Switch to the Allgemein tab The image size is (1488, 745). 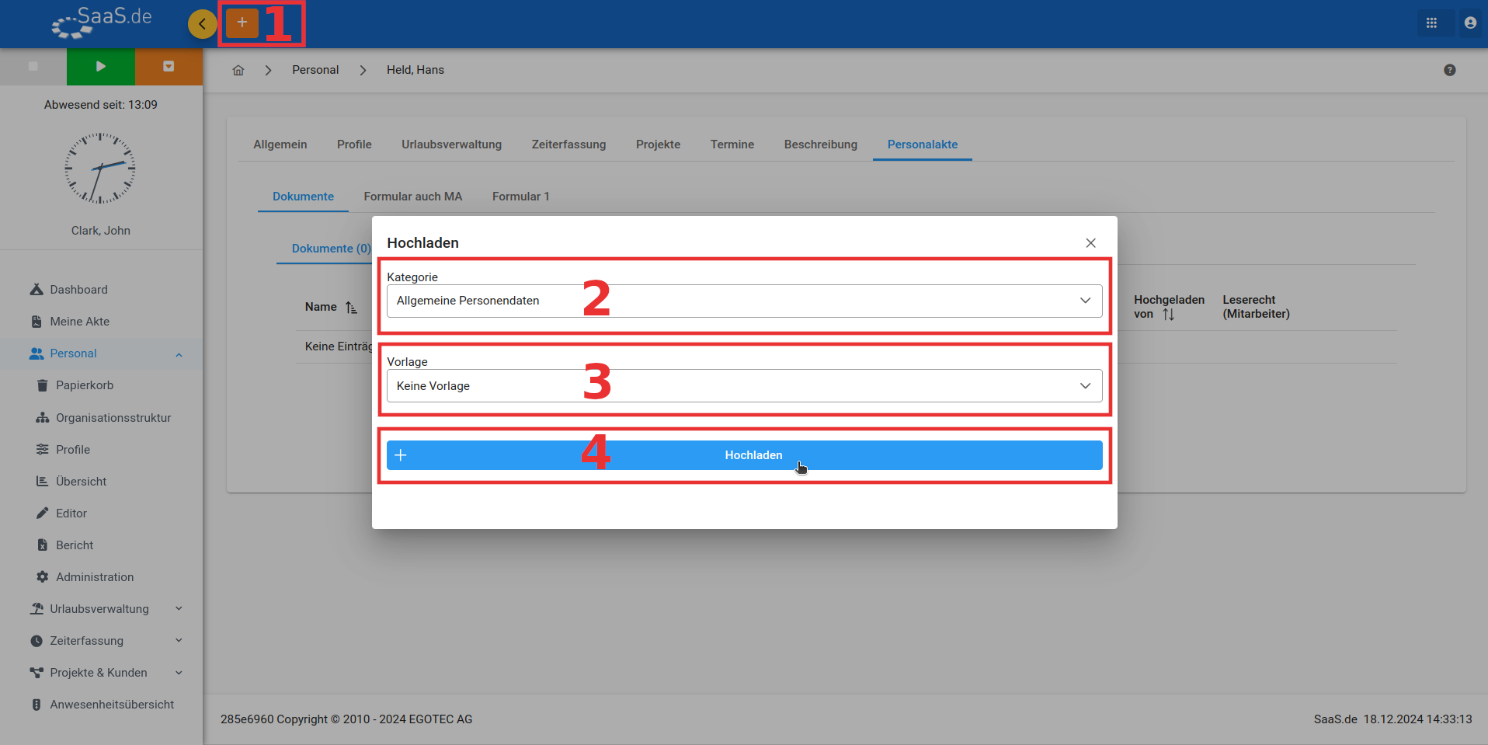point(280,144)
